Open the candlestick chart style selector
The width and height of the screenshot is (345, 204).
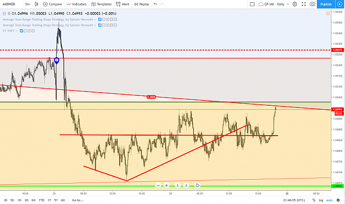[x=36, y=4]
